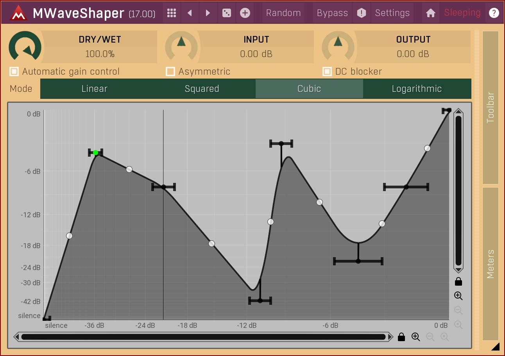Enable the Asymmetric checkbox
Image resolution: width=505 pixels, height=356 pixels.
coord(170,72)
